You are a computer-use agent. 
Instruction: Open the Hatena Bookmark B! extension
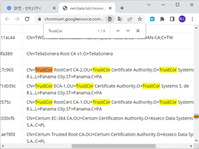[x=152, y=19]
